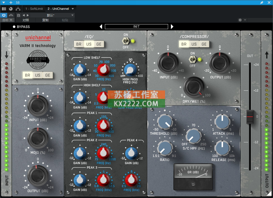273x198 pixels.
Task: Set compressor model to BR
Action: [x=184, y=44]
